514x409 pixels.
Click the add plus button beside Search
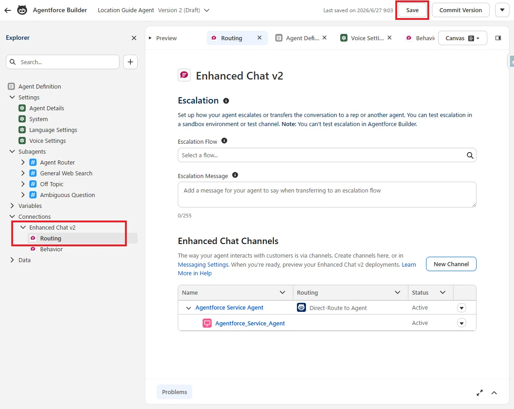(x=130, y=62)
